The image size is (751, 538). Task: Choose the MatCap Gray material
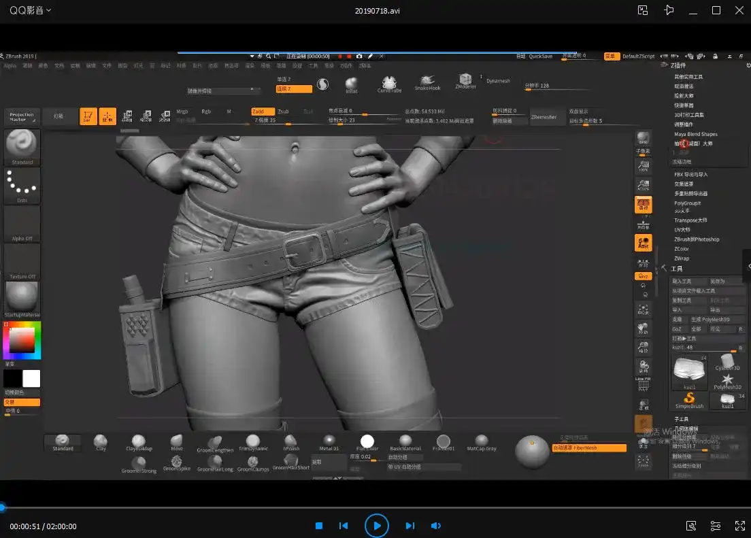482,441
